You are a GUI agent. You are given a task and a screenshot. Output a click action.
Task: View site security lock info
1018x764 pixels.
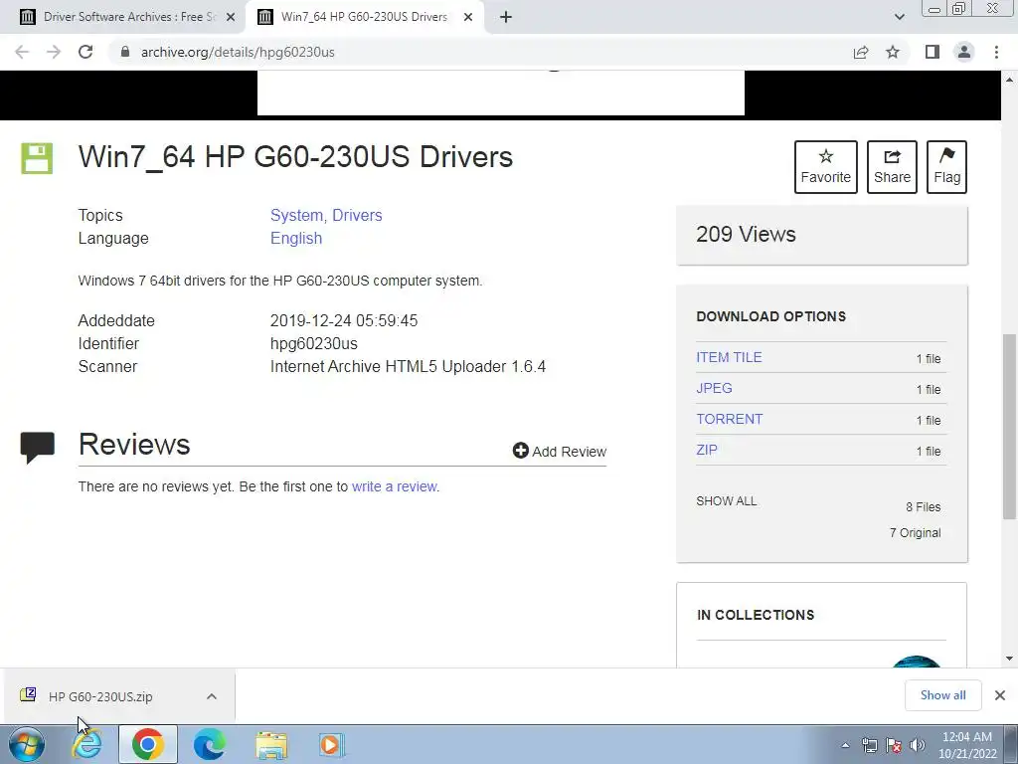coord(125,52)
